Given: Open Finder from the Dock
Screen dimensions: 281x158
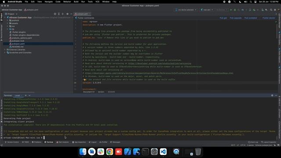Looking at the screenshot, I should 83,151.
